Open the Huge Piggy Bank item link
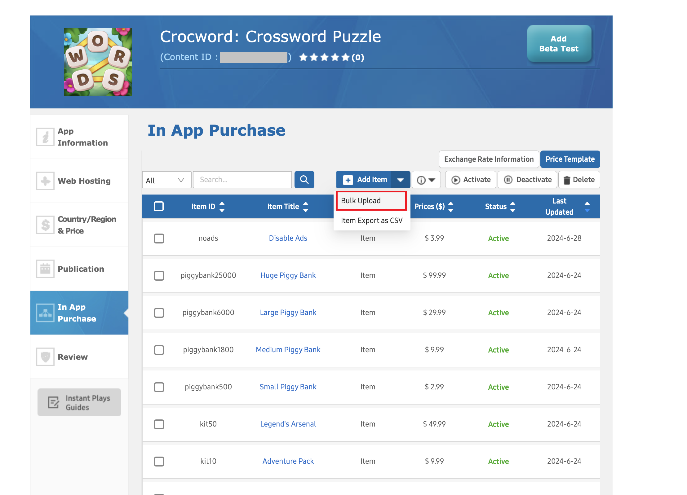687x495 pixels. point(288,275)
